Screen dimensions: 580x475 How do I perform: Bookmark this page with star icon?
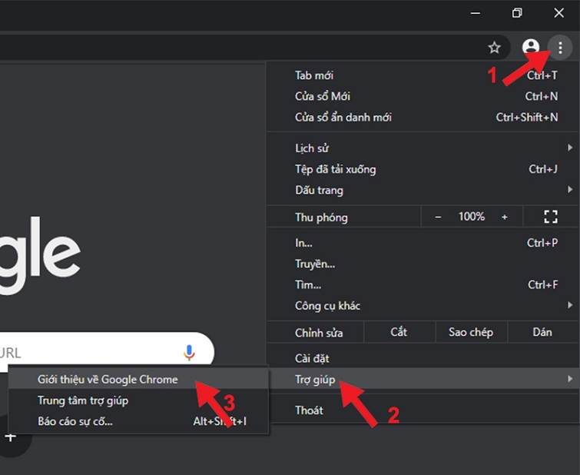(x=495, y=48)
